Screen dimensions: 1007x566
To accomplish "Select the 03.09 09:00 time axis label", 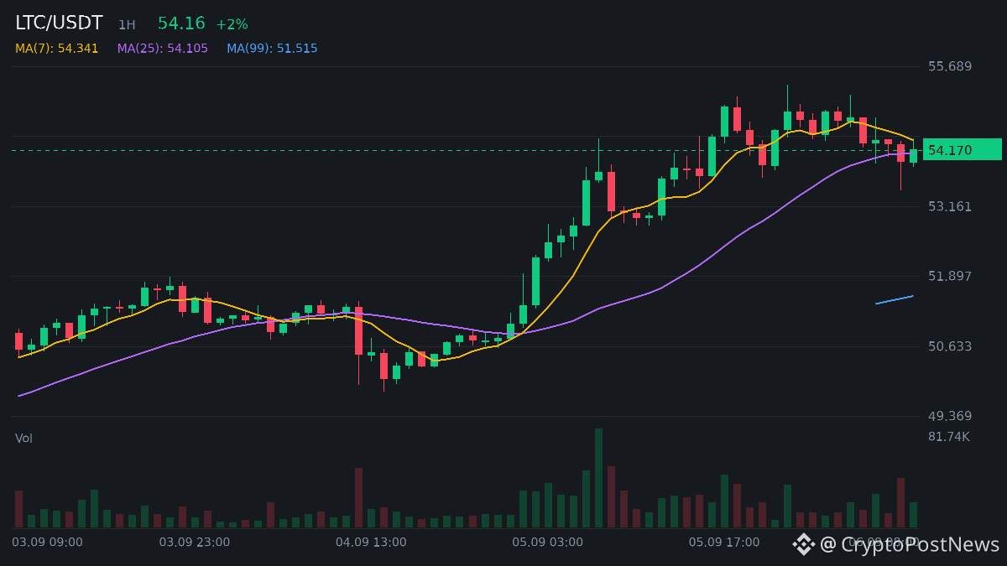I will coord(47,543).
